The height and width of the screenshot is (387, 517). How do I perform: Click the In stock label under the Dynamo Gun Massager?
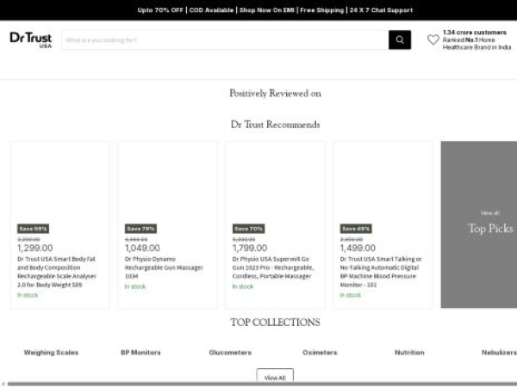[135, 286]
